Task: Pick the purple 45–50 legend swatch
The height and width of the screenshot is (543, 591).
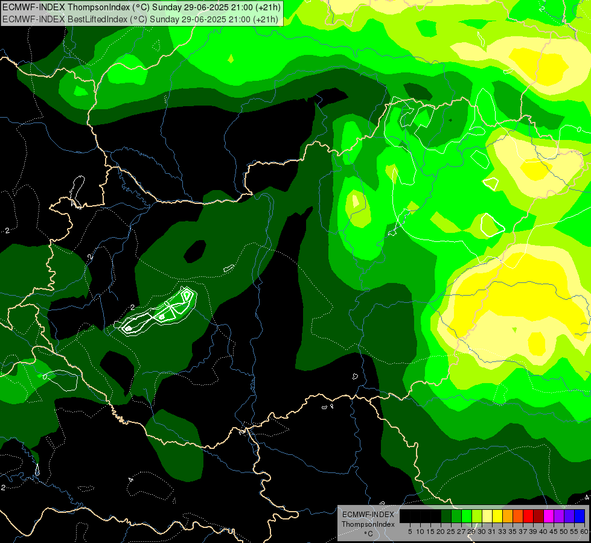Action: tap(559, 516)
